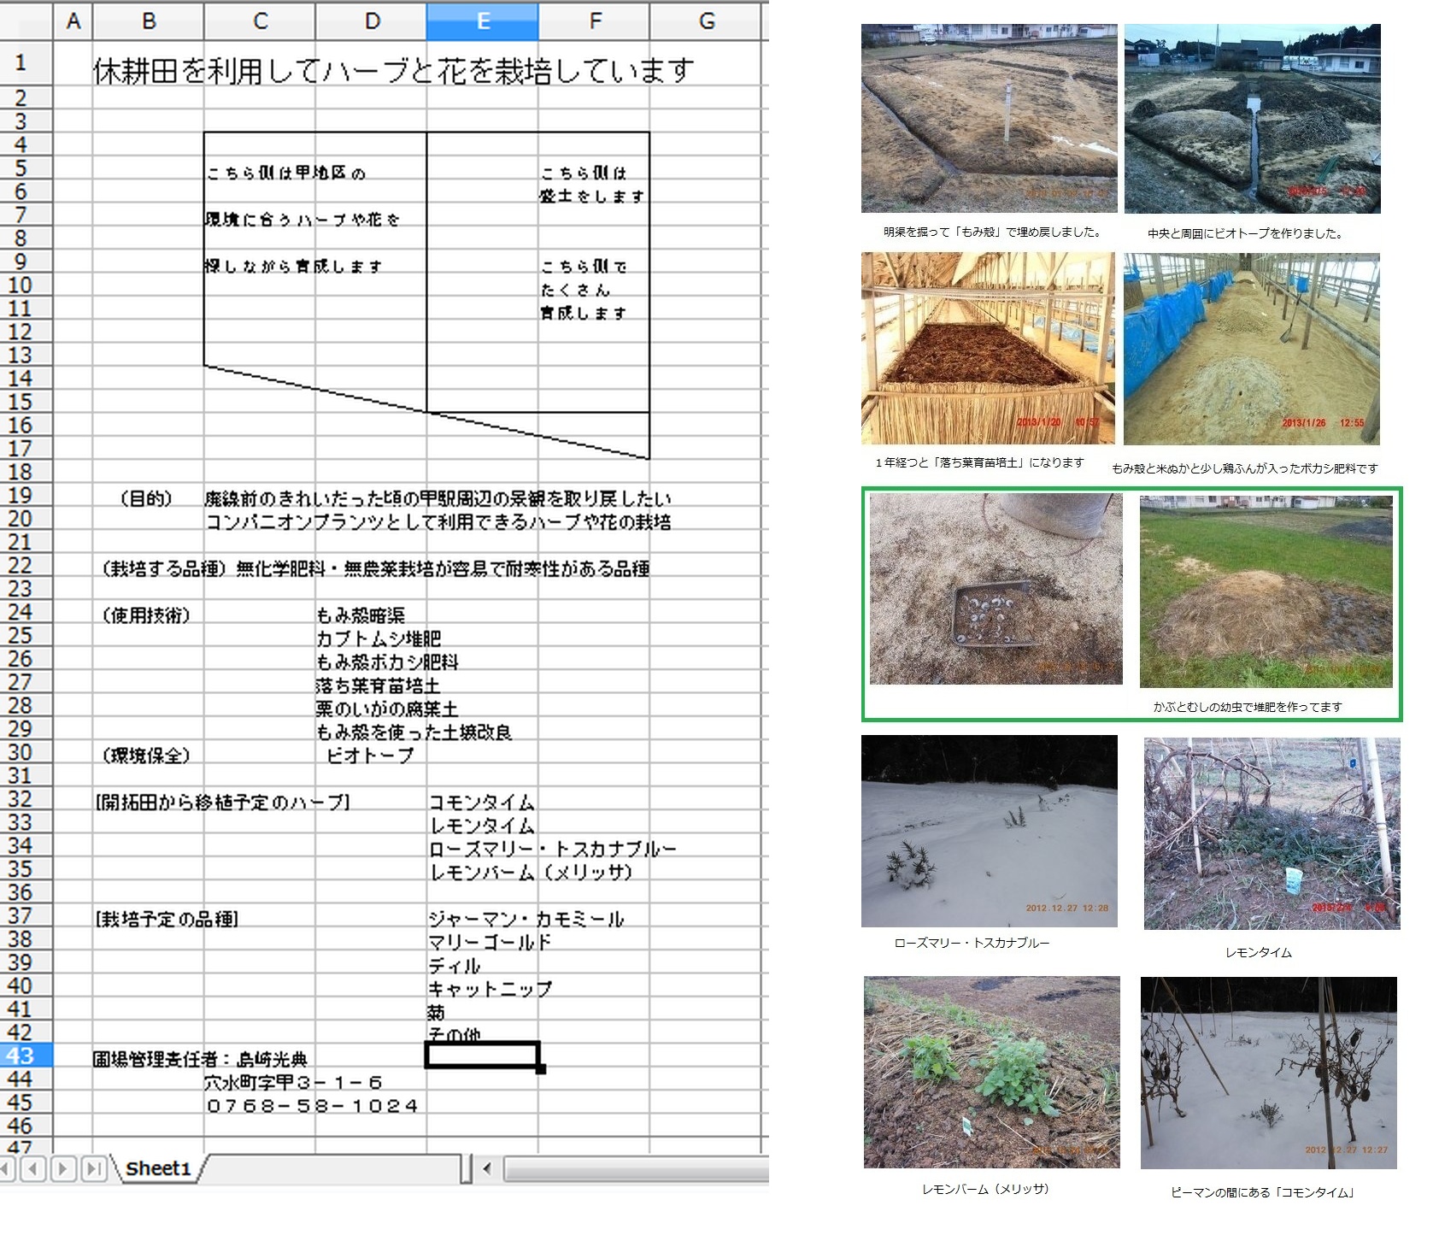The height and width of the screenshot is (1241, 1439).
Task: Open the biotope field photo
Action: click(1252, 119)
